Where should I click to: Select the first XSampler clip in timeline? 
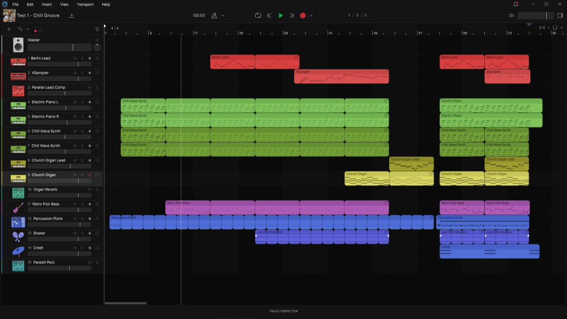tap(341, 76)
